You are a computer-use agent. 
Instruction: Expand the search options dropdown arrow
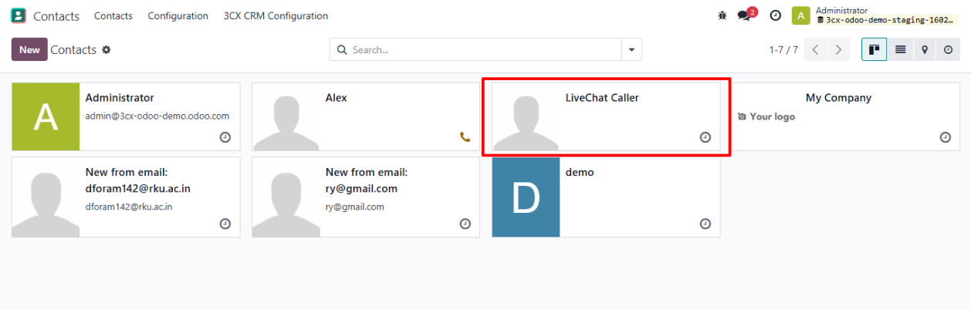631,49
